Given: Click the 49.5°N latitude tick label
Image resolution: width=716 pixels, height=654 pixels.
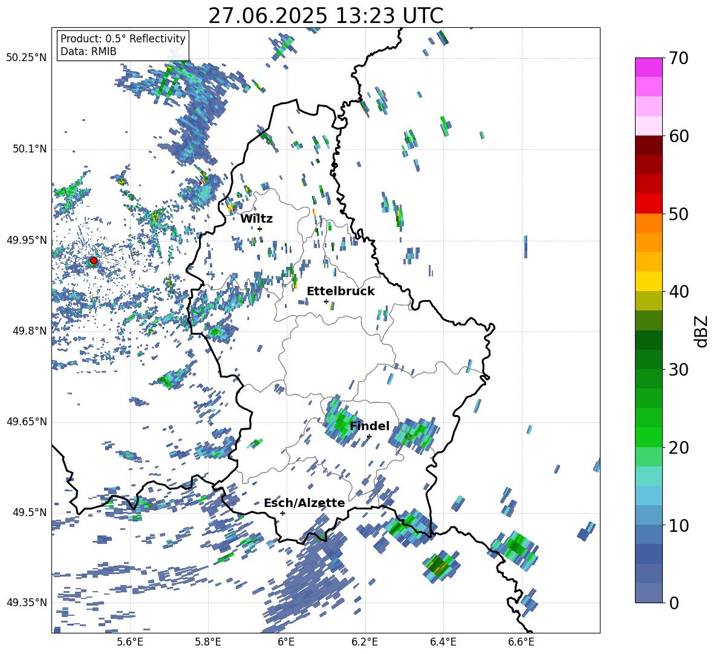Looking at the screenshot, I should (29, 512).
